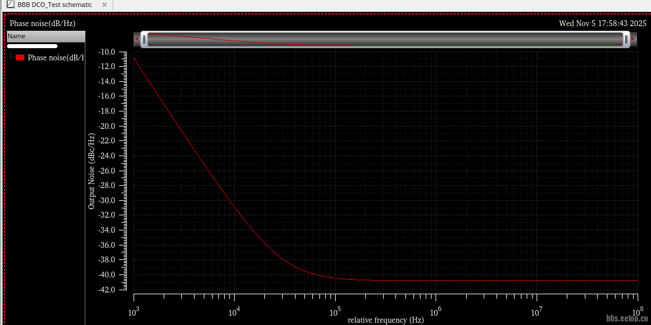Select the Phase noise trace entry in legend

(x=55, y=57)
